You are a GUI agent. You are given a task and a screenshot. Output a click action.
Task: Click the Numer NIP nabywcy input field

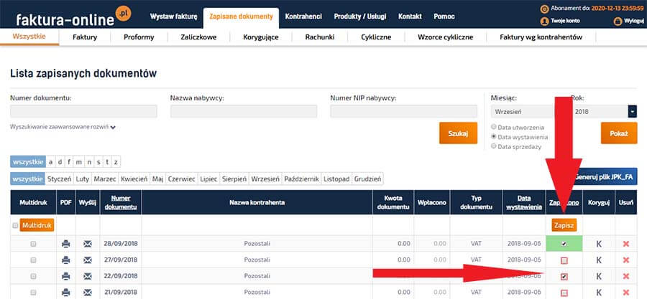[403, 111]
